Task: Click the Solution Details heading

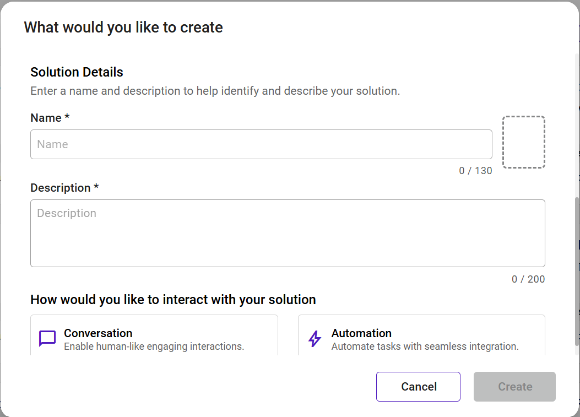Action: [x=77, y=72]
